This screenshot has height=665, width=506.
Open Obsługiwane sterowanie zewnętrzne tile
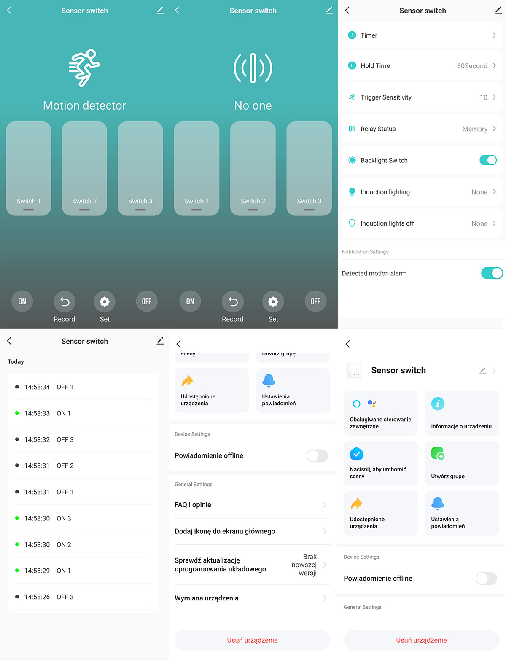coord(380,413)
